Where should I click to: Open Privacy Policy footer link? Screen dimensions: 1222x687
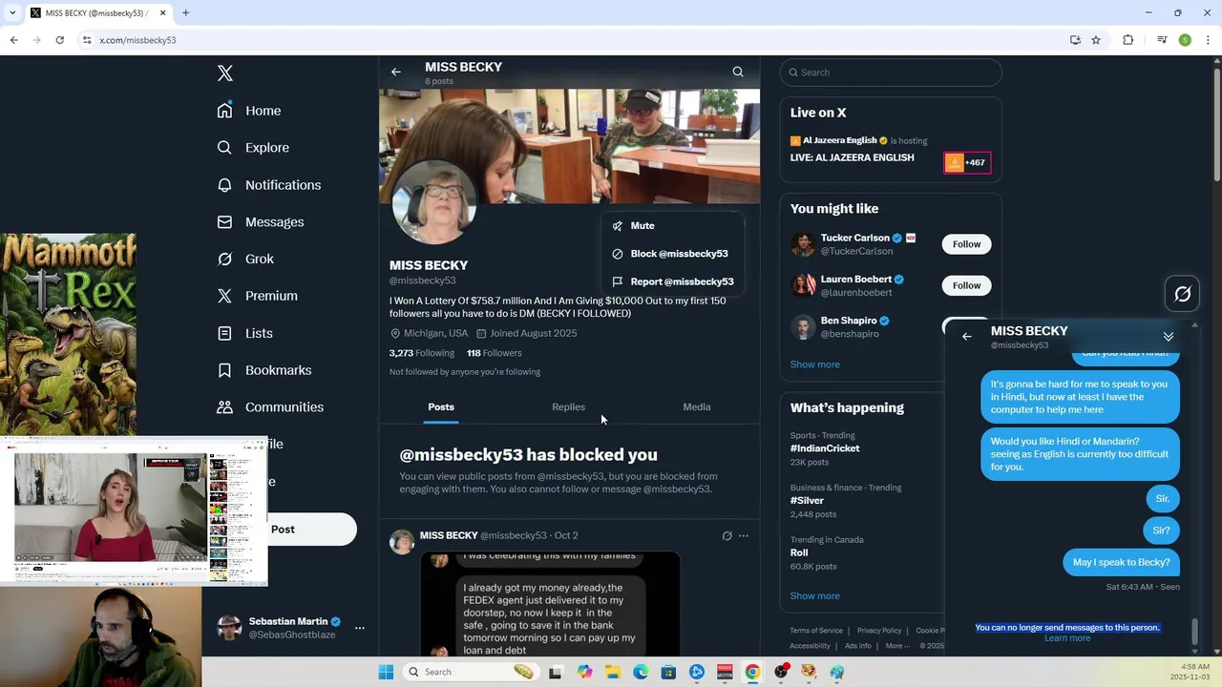coord(879,631)
